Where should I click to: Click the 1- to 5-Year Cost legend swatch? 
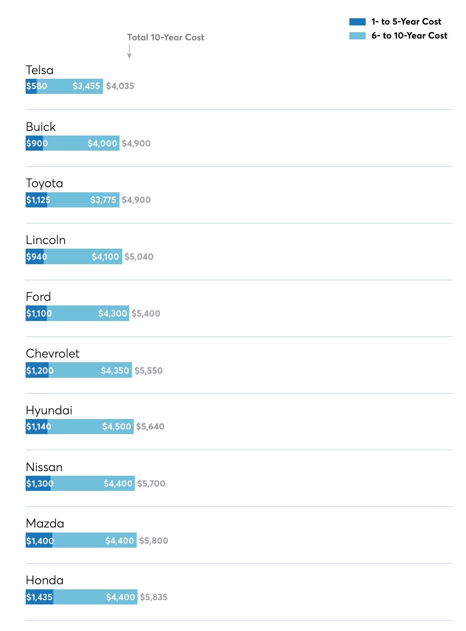point(357,22)
